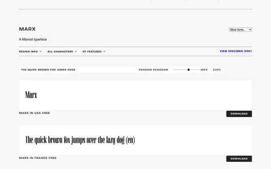Toggle the Caps button
The height and width of the screenshot is (169, 271).
pos(217,70)
